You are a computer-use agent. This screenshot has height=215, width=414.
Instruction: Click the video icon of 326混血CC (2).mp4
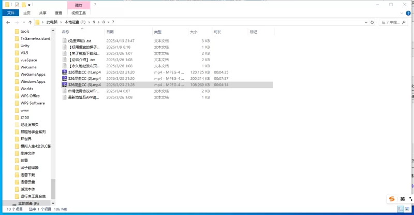click(x=64, y=79)
